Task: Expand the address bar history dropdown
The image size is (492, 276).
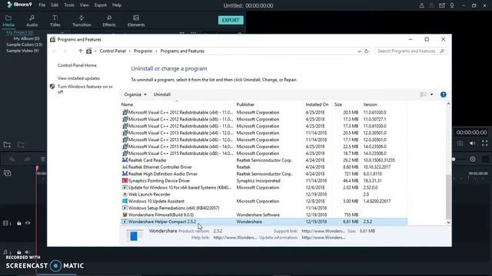Action: [x=359, y=51]
